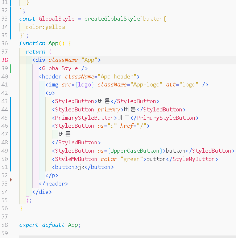Viewport: 236px width, 238px height.
Task: Click the const keyword on line 33
Action: coord(28,19)
